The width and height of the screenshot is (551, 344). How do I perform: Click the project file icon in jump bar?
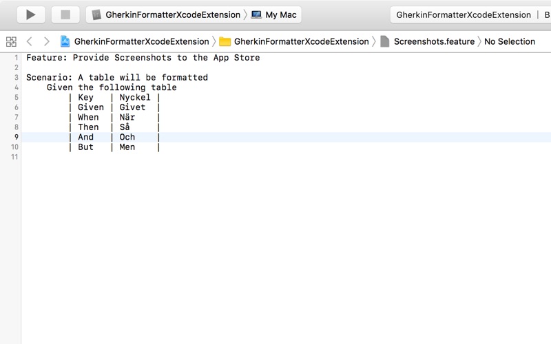point(65,41)
